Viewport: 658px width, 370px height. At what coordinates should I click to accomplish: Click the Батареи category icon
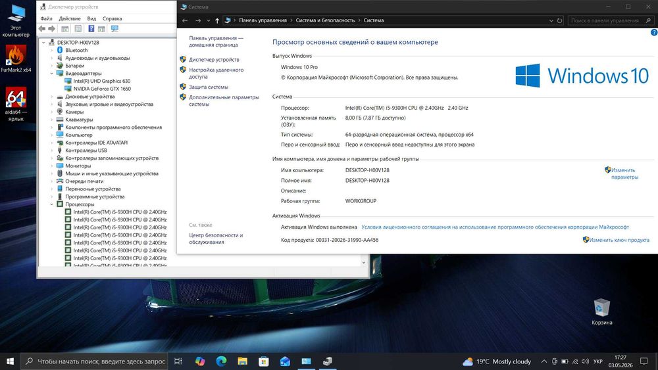coord(60,66)
